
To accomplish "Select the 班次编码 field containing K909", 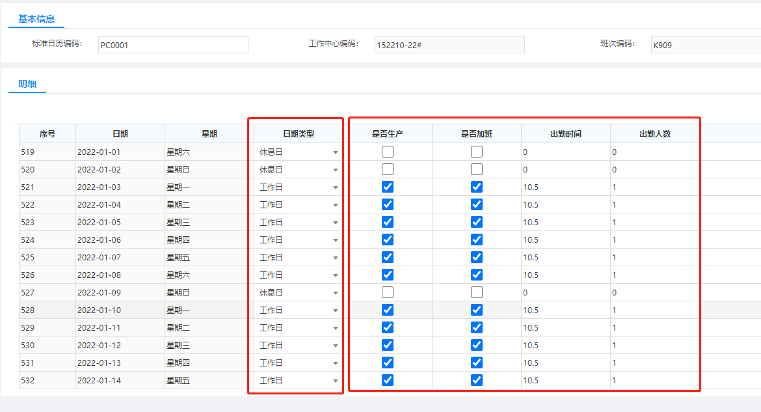I will coord(706,45).
